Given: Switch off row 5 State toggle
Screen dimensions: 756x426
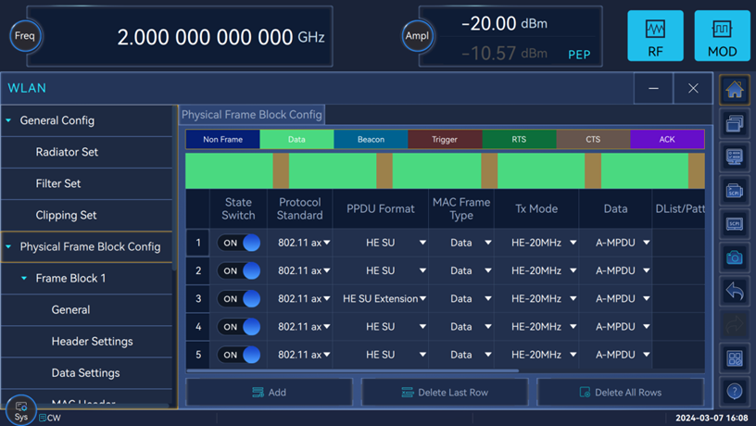Looking at the screenshot, I should coord(239,355).
